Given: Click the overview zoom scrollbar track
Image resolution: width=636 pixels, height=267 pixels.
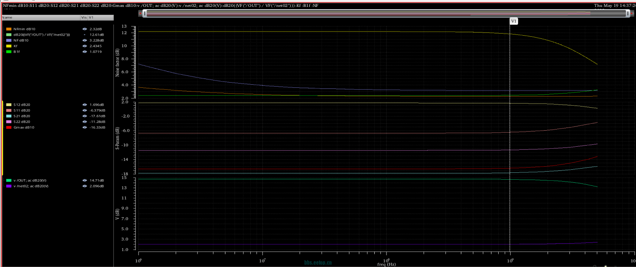Looking at the screenshot, I should pyautogui.click(x=386, y=13).
